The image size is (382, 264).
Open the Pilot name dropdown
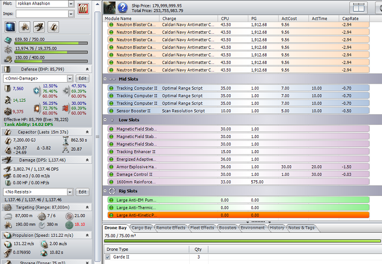[x=71, y=4]
